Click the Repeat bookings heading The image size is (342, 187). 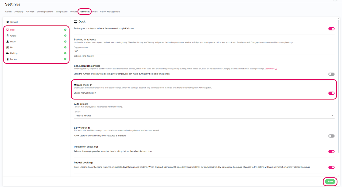pos(84,162)
